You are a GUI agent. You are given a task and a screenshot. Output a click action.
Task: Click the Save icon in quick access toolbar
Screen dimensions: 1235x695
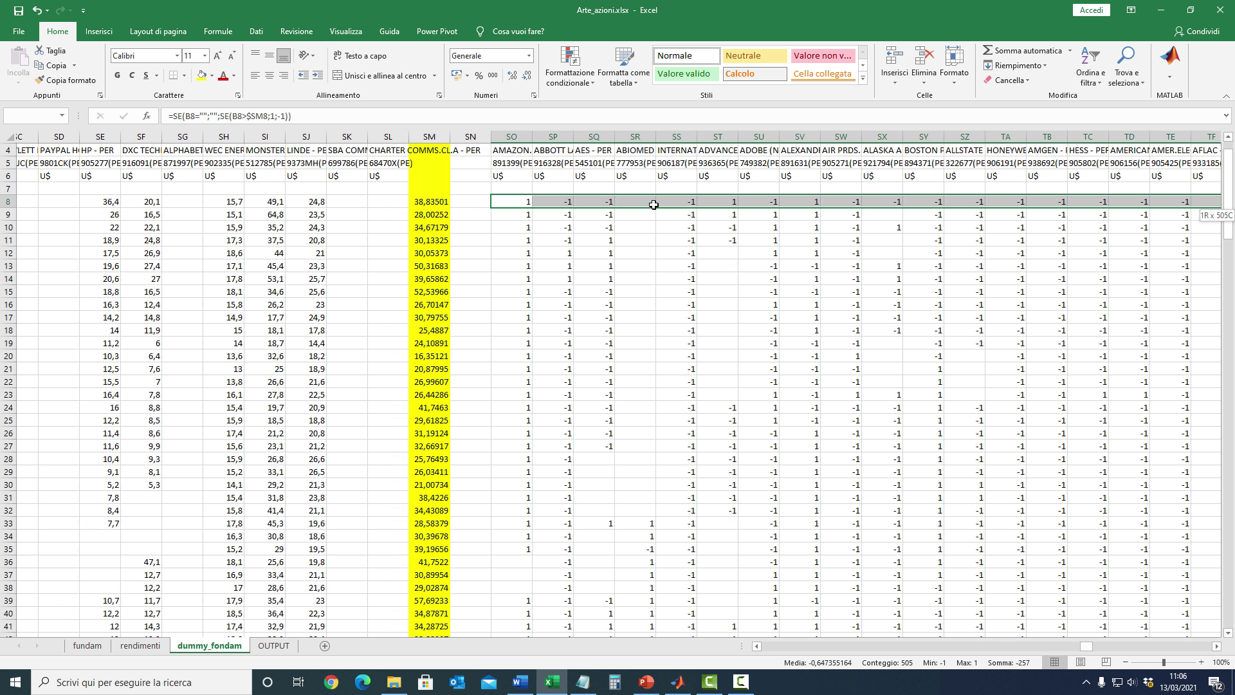coord(18,10)
